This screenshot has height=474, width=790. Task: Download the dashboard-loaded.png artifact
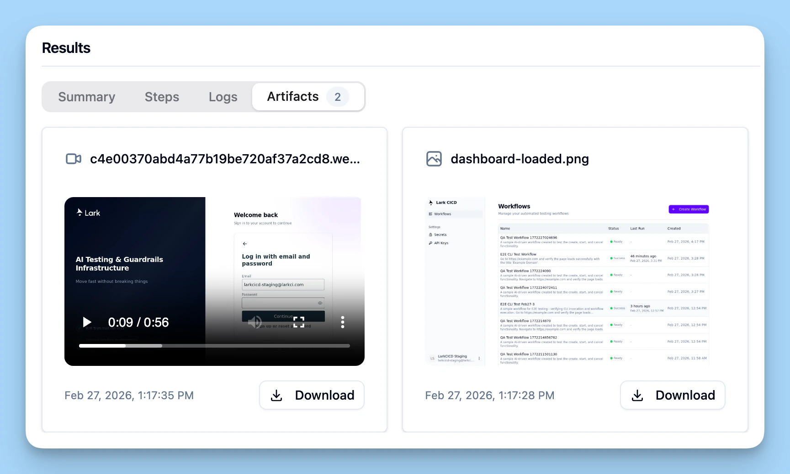click(672, 395)
